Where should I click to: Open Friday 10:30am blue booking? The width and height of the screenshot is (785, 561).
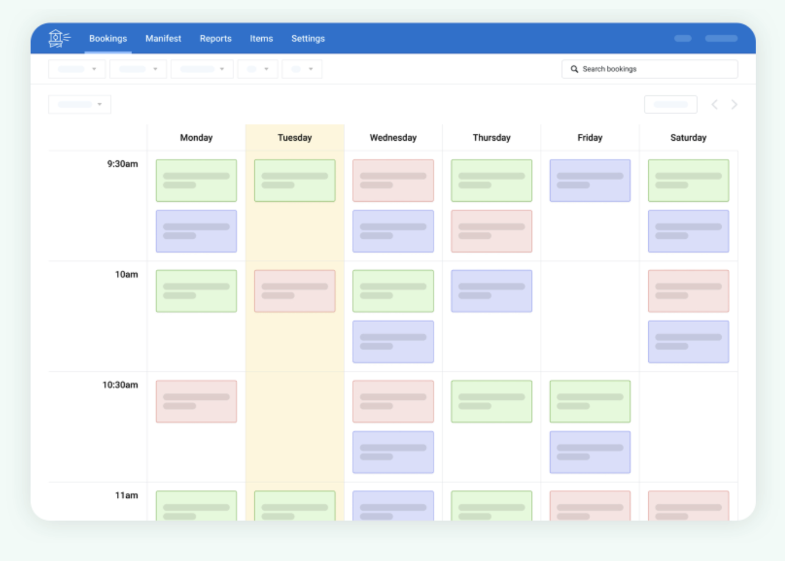tap(590, 452)
